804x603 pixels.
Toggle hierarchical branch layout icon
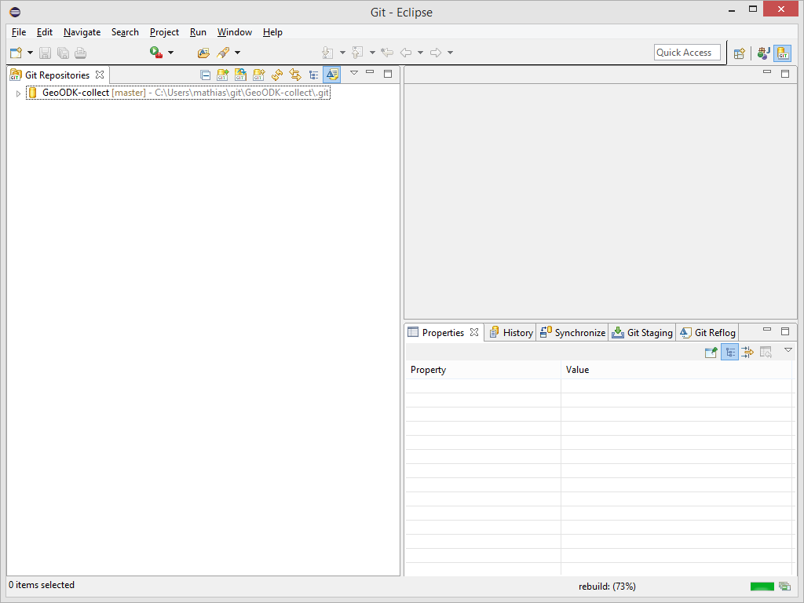coord(313,75)
